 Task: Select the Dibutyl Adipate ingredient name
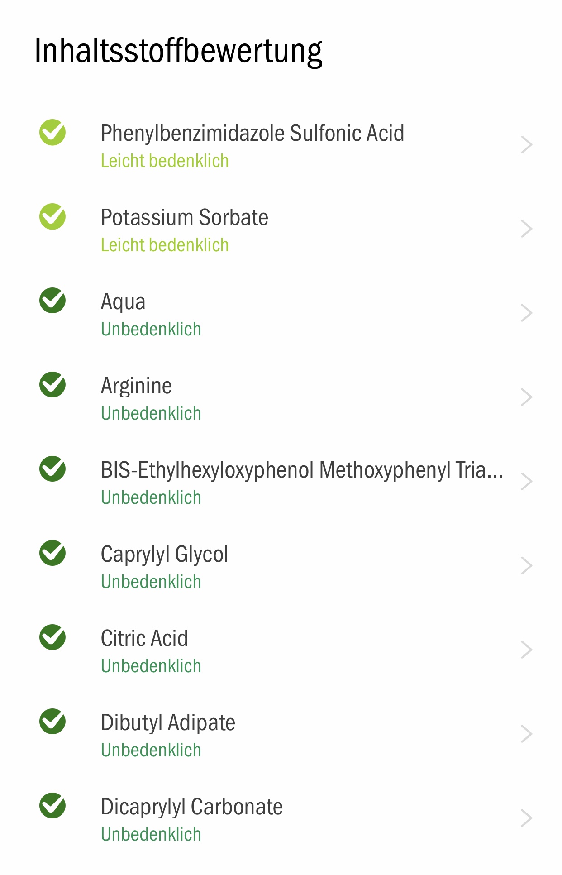(168, 723)
